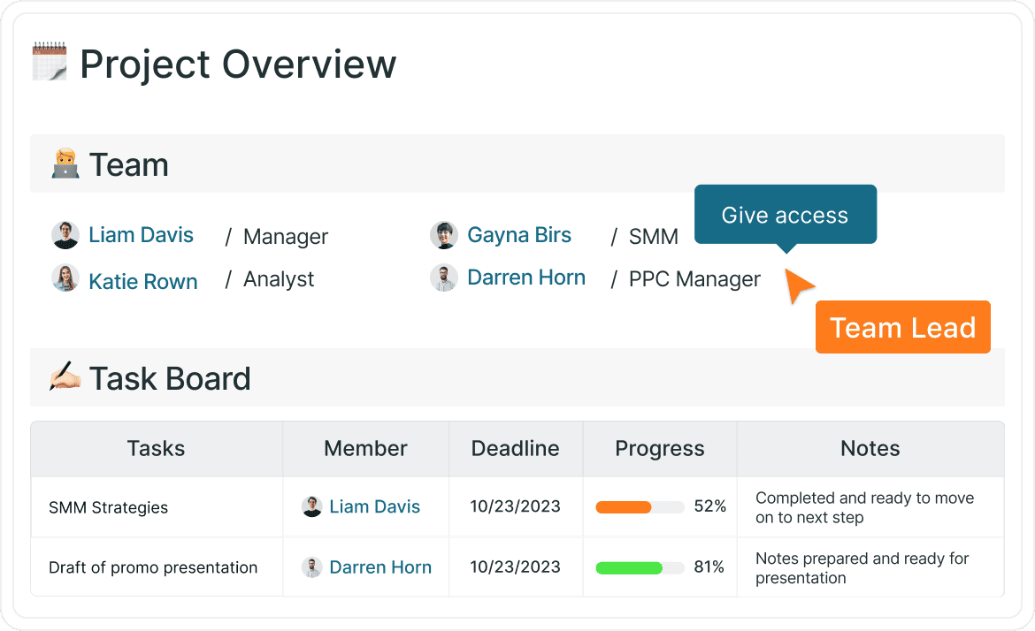Click the 52% progress value

(x=709, y=506)
